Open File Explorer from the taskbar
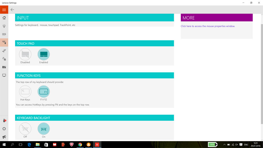 point(38,145)
